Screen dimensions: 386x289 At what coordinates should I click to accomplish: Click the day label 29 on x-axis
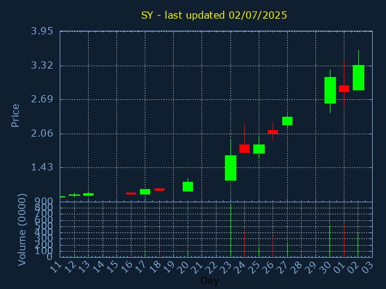(x=311, y=267)
